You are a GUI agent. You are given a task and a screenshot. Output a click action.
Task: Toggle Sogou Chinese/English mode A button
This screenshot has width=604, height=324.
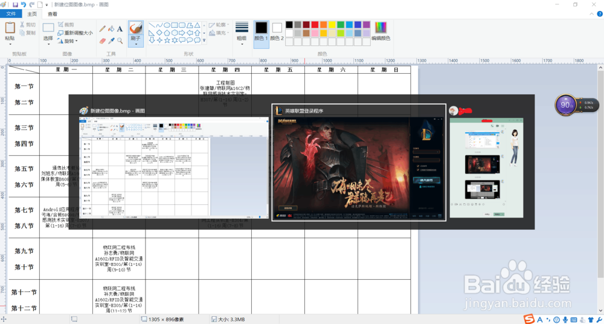[539, 319]
